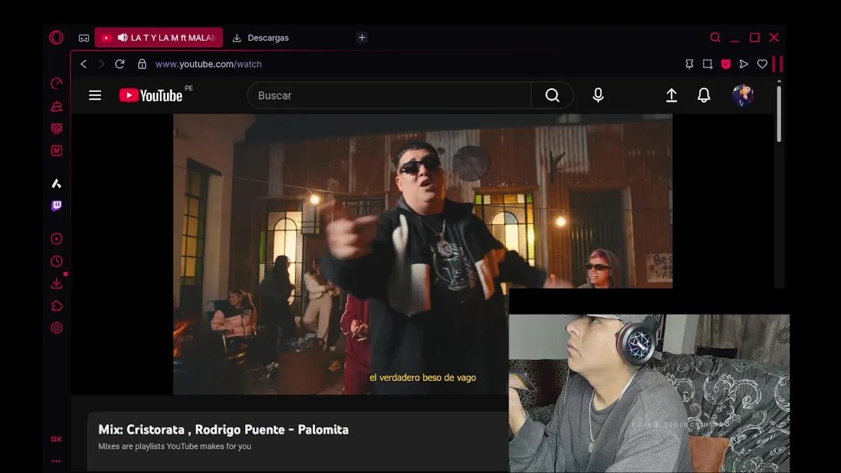Expand the YouTube hamburger guide menu
Viewport: 841px width, 473px height.
tap(95, 95)
